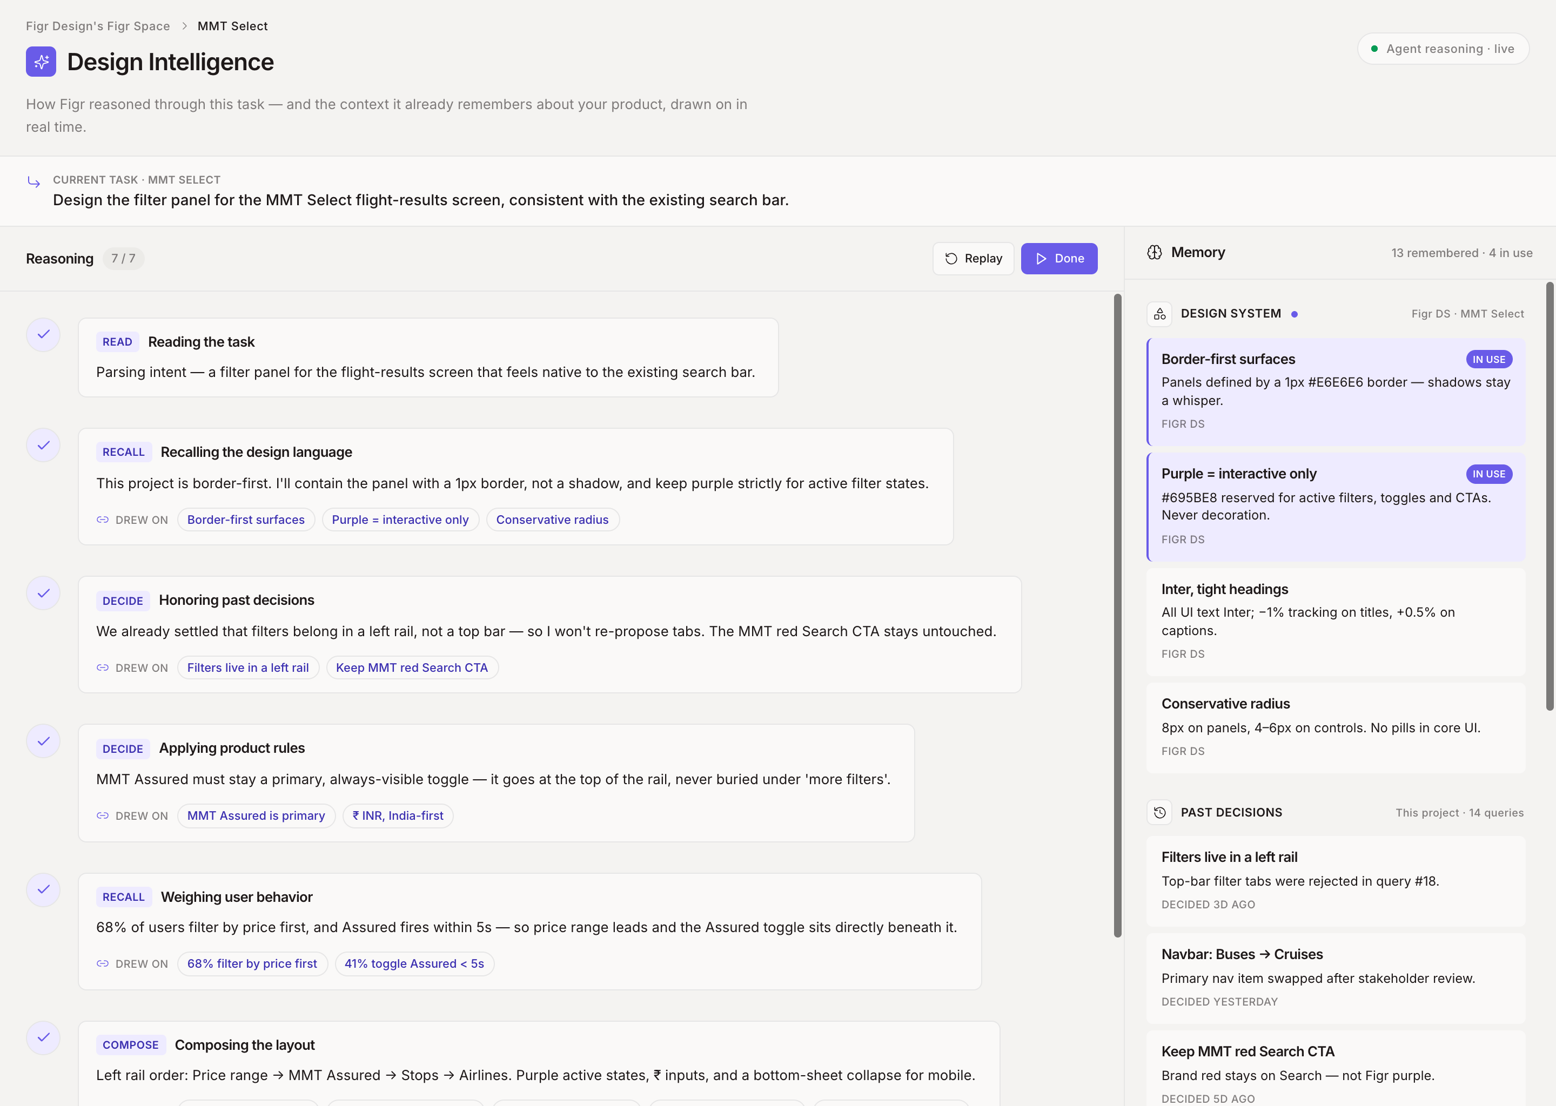Open MMT Assured is primary chip

click(x=256, y=816)
